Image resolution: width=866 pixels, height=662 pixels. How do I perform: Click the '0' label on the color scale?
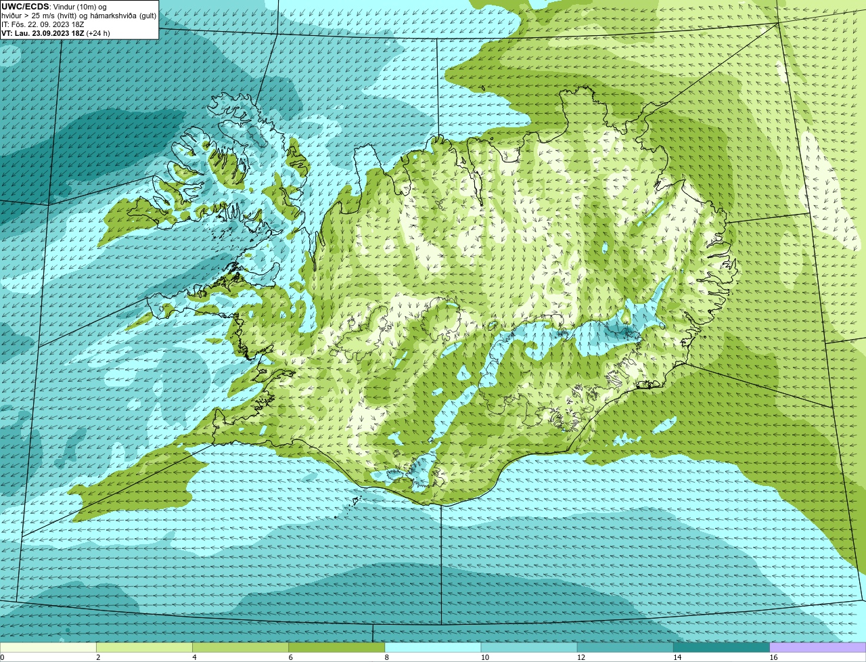click(2, 657)
